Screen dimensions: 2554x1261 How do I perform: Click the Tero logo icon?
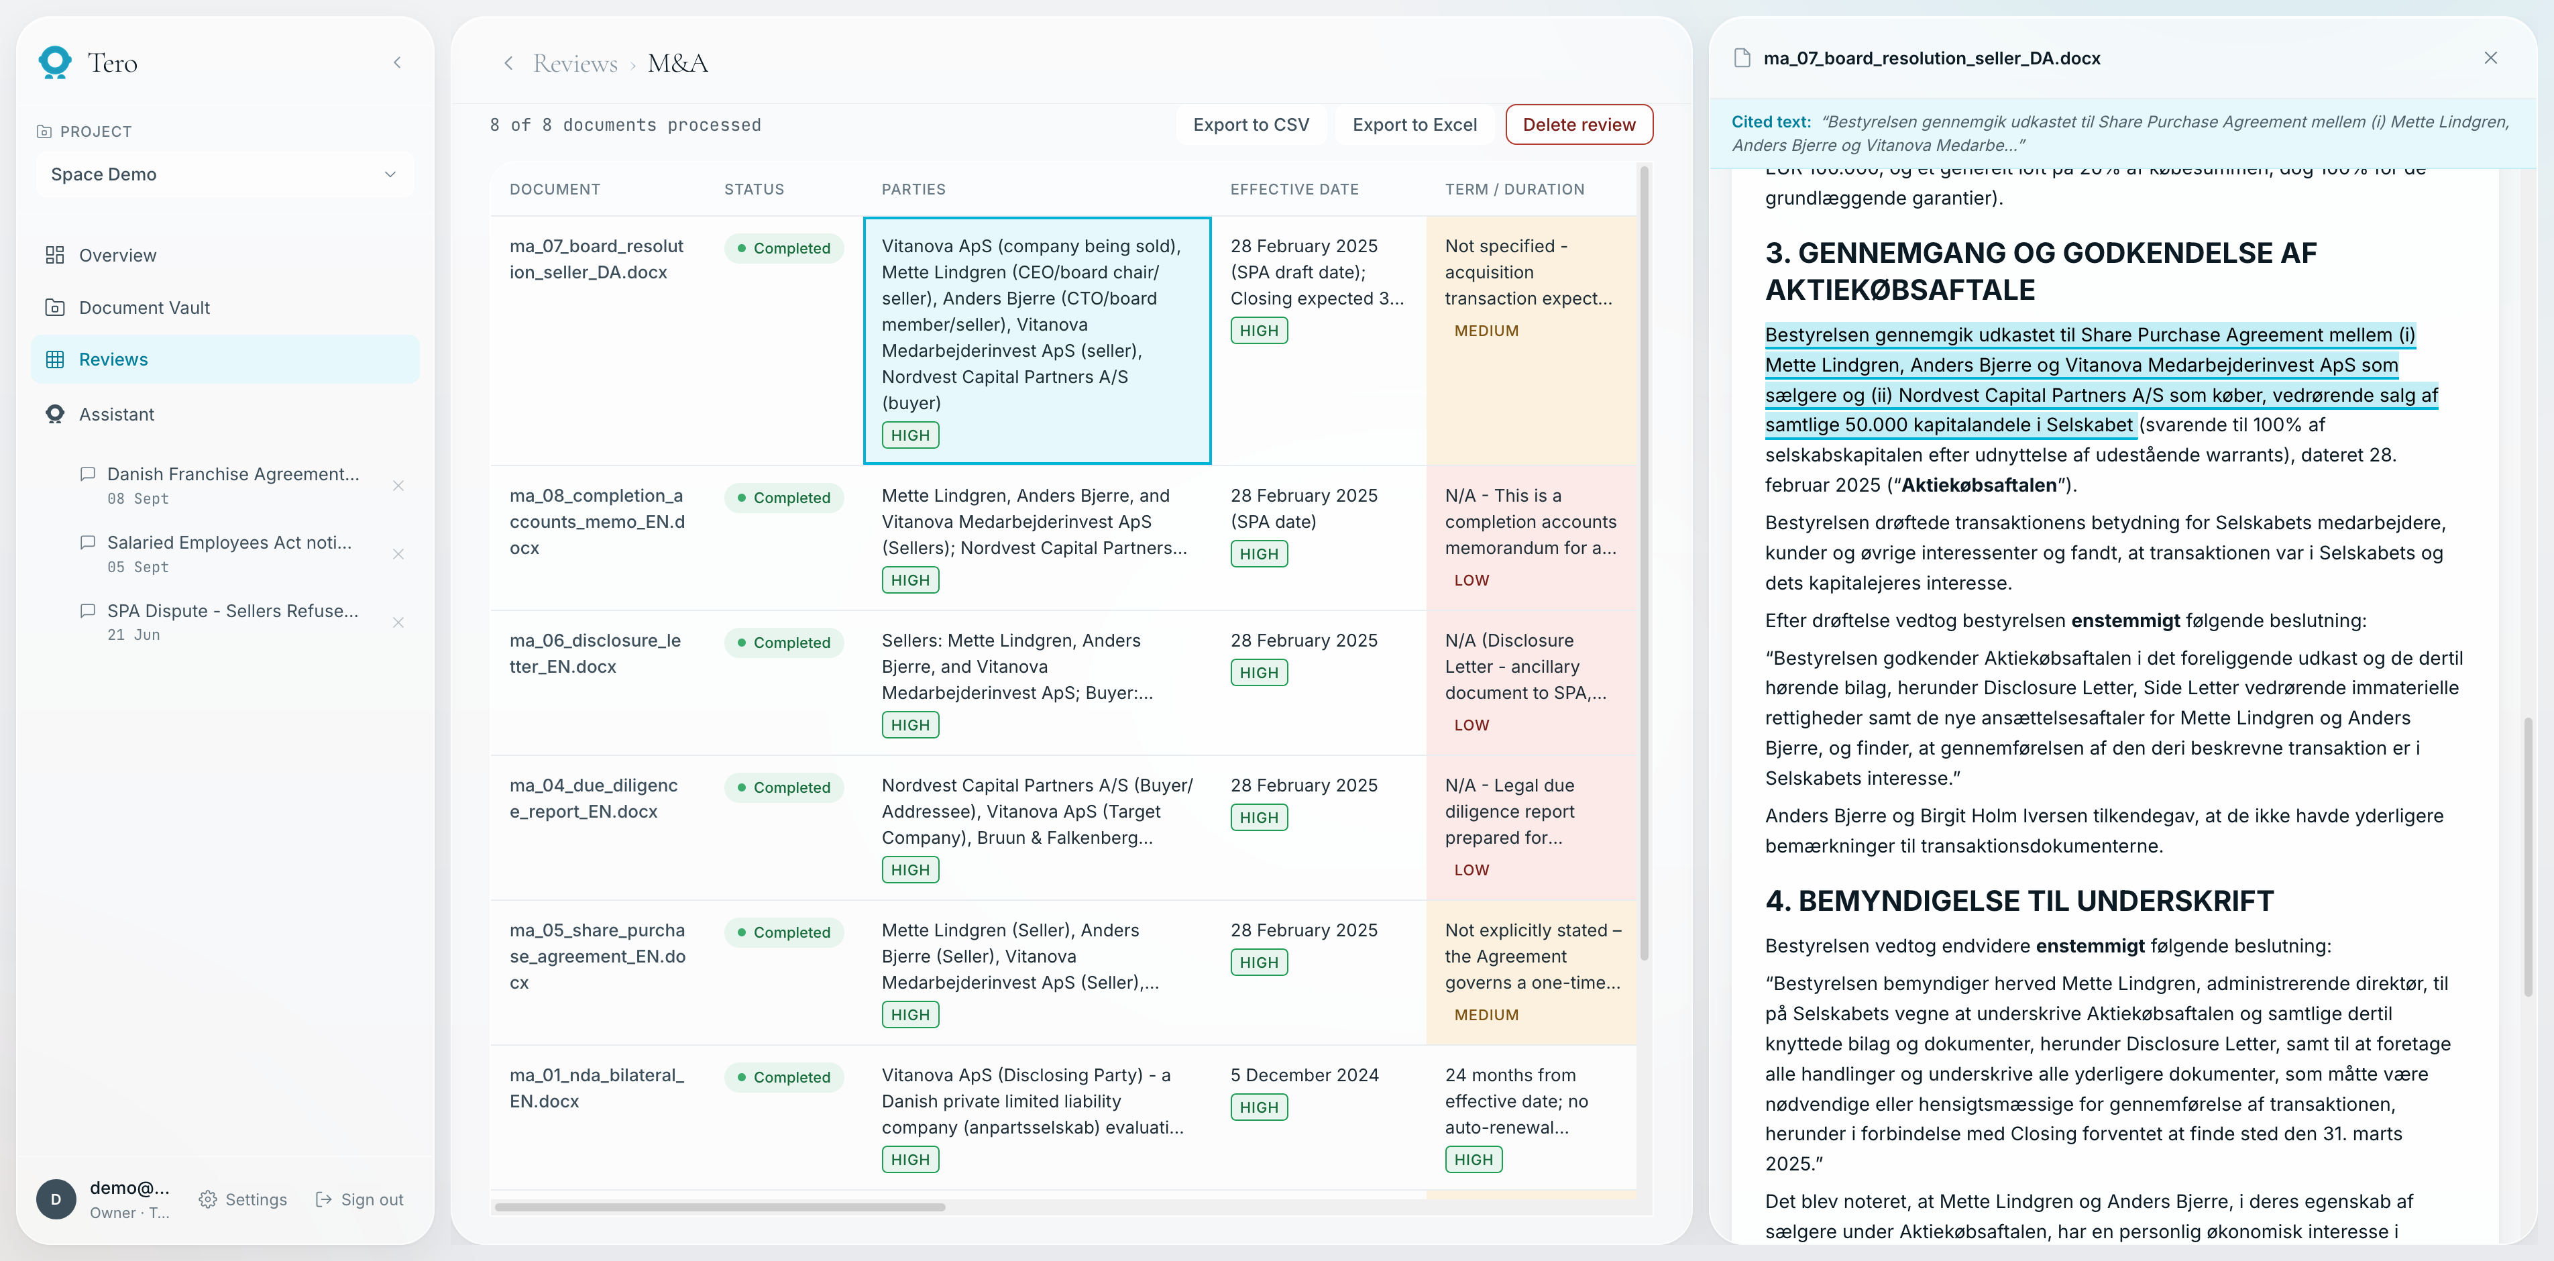(x=54, y=62)
